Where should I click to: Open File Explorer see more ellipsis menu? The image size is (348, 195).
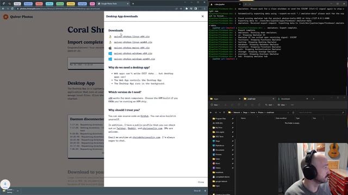tap(293, 105)
